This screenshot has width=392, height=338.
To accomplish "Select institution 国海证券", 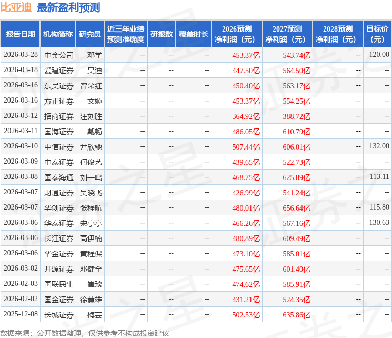I will [59, 132].
